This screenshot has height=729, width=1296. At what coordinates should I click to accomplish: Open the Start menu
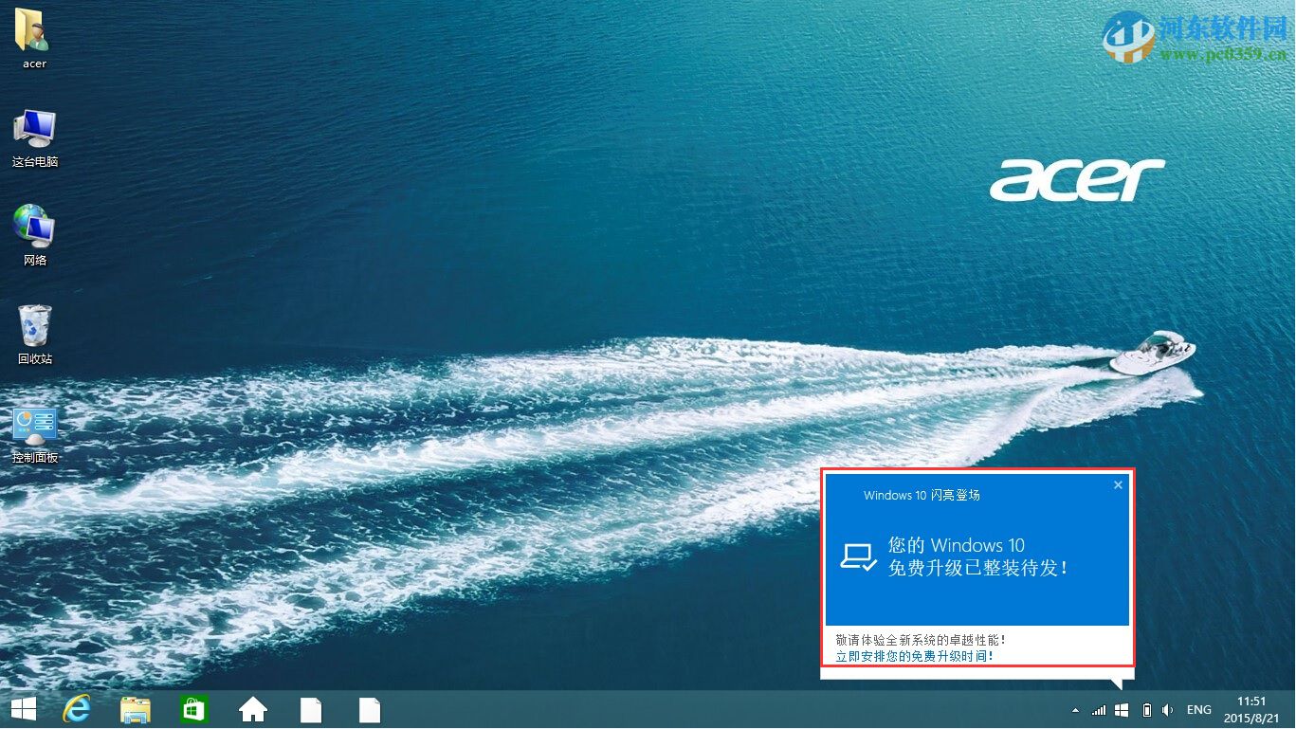pyautogui.click(x=21, y=709)
